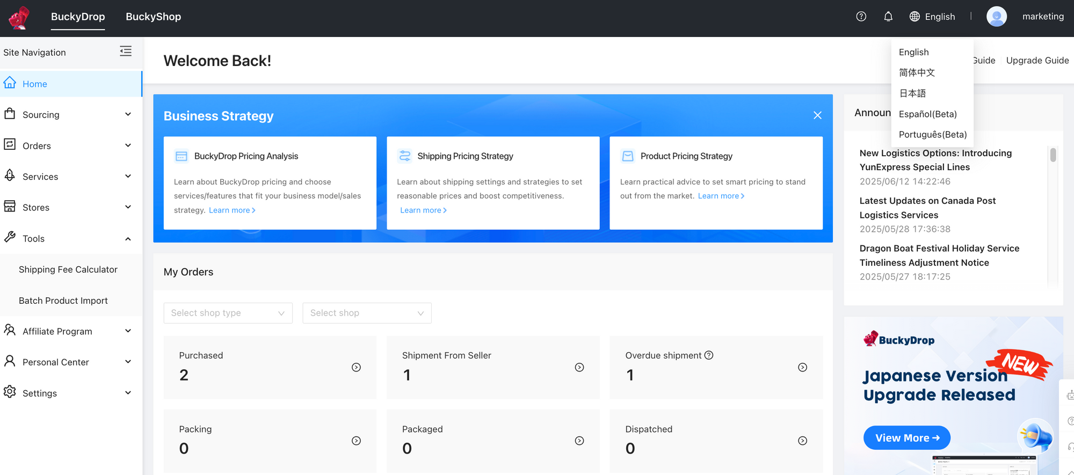The width and height of the screenshot is (1074, 475).
Task: Select 日本語 in language menu
Action: (x=932, y=93)
